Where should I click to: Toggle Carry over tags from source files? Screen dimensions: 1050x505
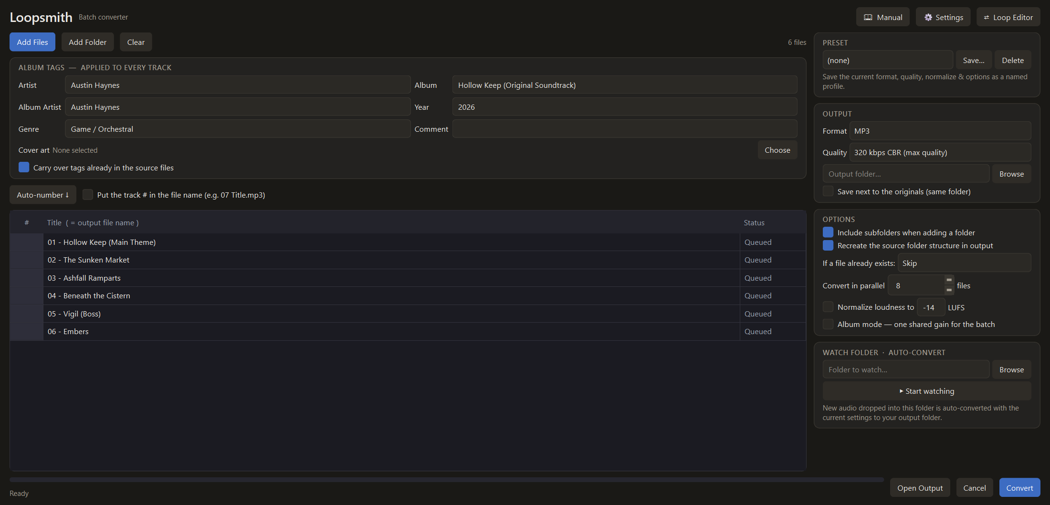coord(24,168)
